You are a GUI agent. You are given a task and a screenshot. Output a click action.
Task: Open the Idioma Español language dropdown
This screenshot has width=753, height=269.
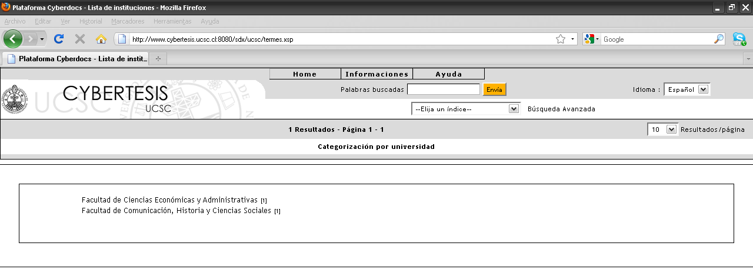pyautogui.click(x=687, y=89)
